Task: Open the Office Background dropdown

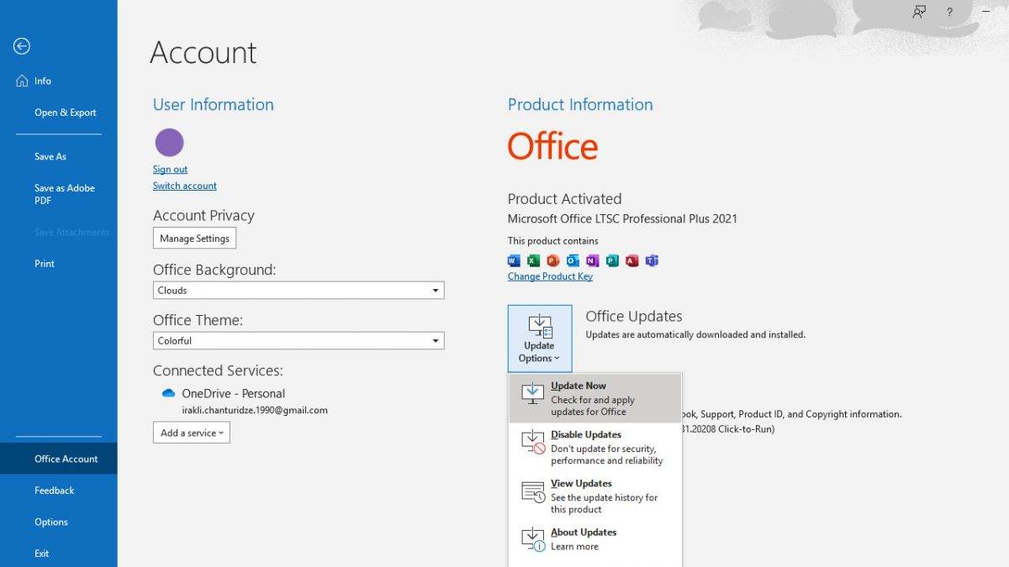Action: pyautogui.click(x=436, y=290)
